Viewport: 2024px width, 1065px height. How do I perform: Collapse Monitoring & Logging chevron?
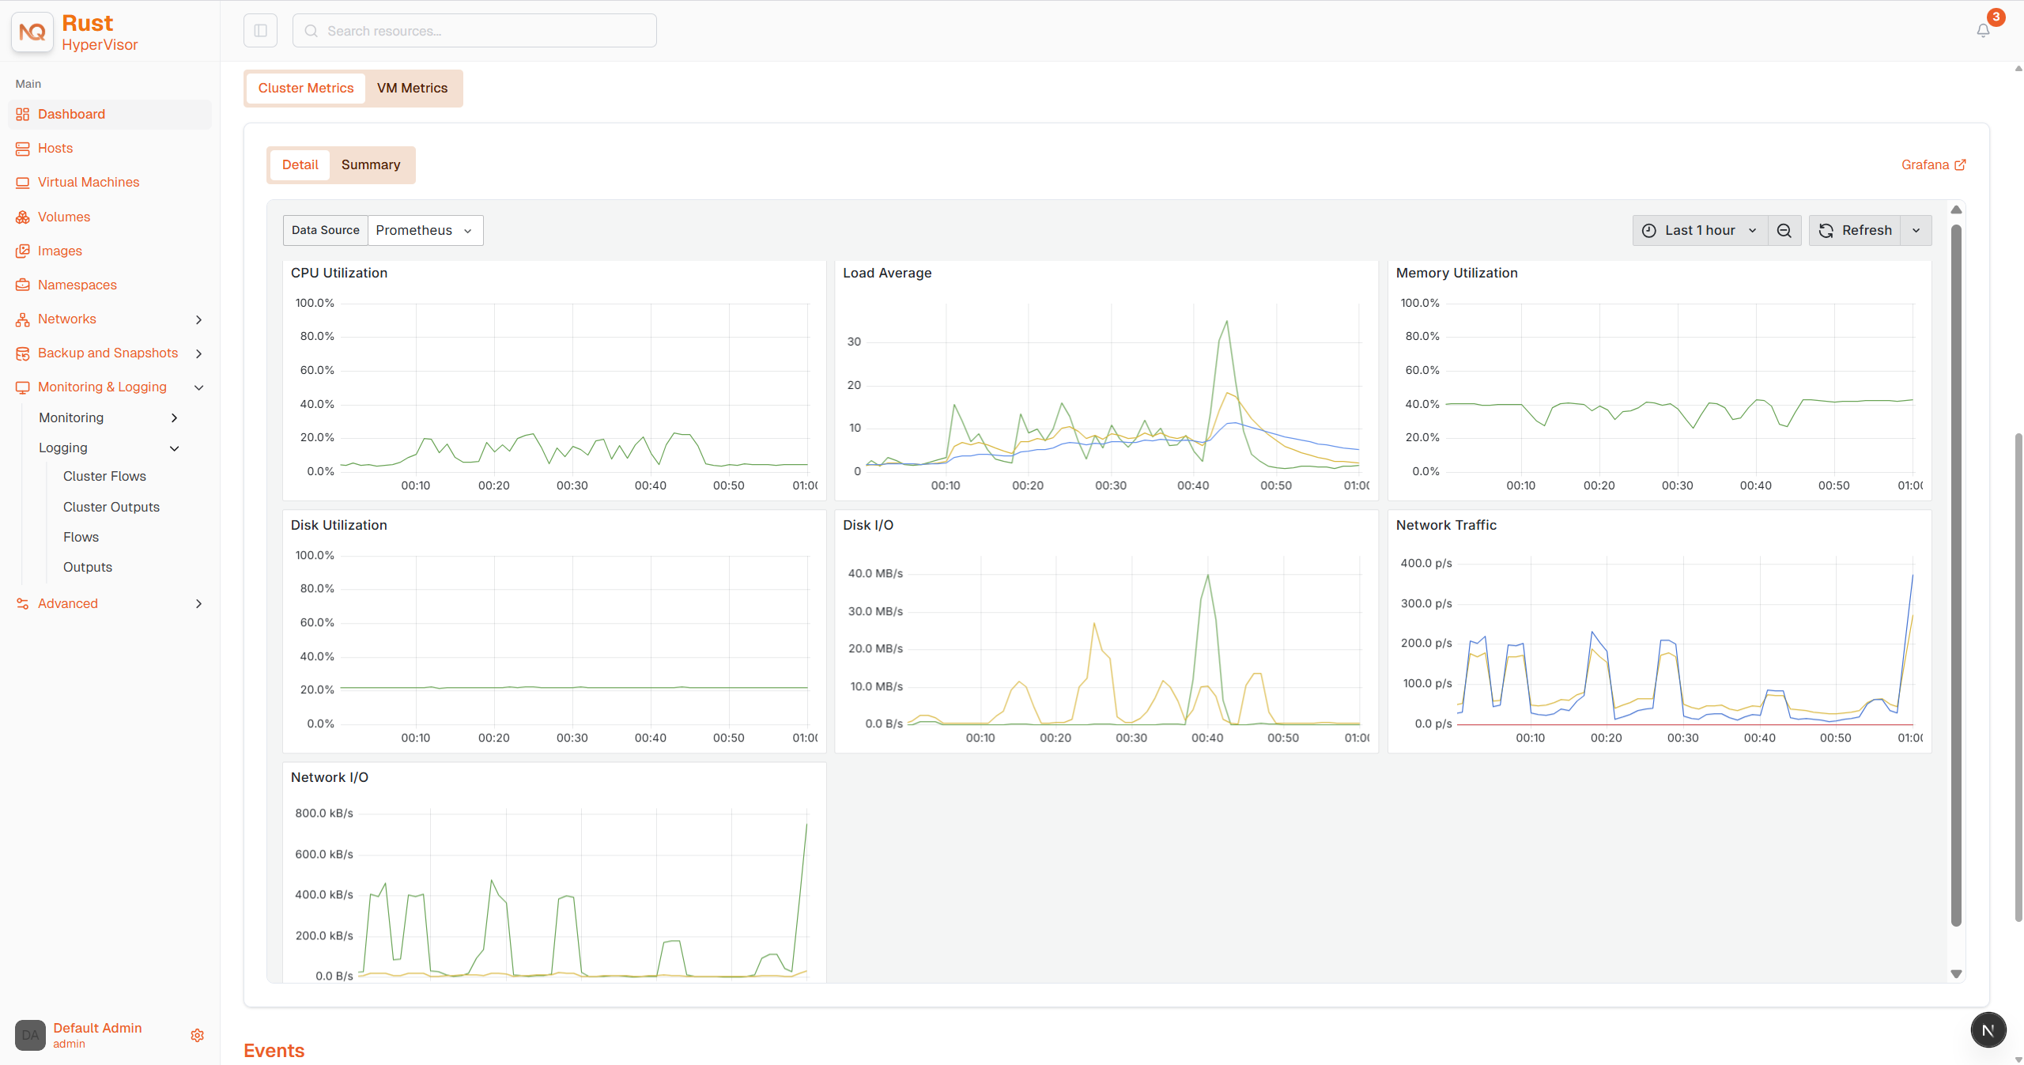point(199,387)
